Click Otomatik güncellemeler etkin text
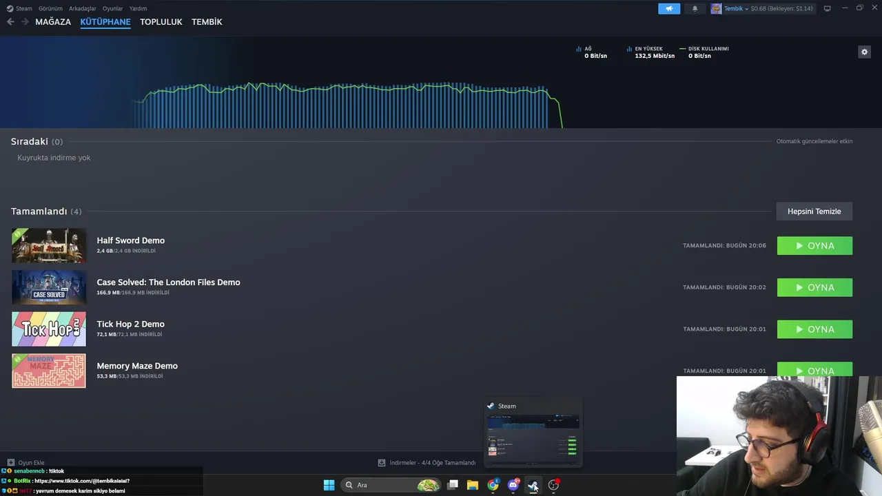The image size is (882, 496). click(814, 141)
